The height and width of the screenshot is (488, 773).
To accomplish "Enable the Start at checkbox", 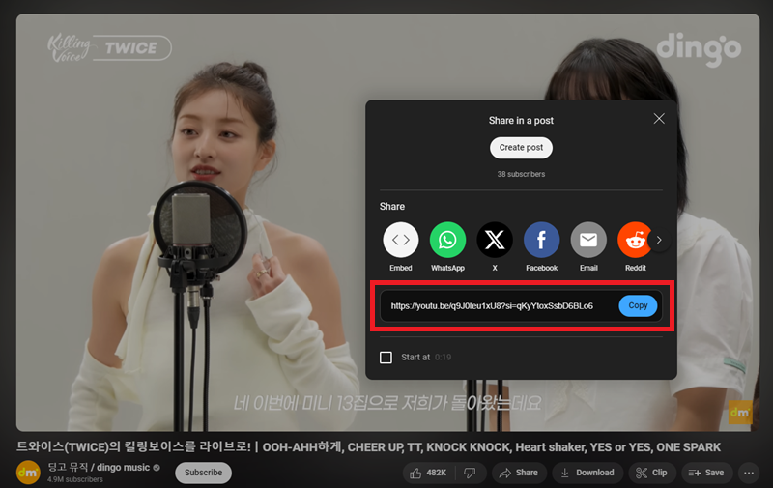I will [x=386, y=358].
